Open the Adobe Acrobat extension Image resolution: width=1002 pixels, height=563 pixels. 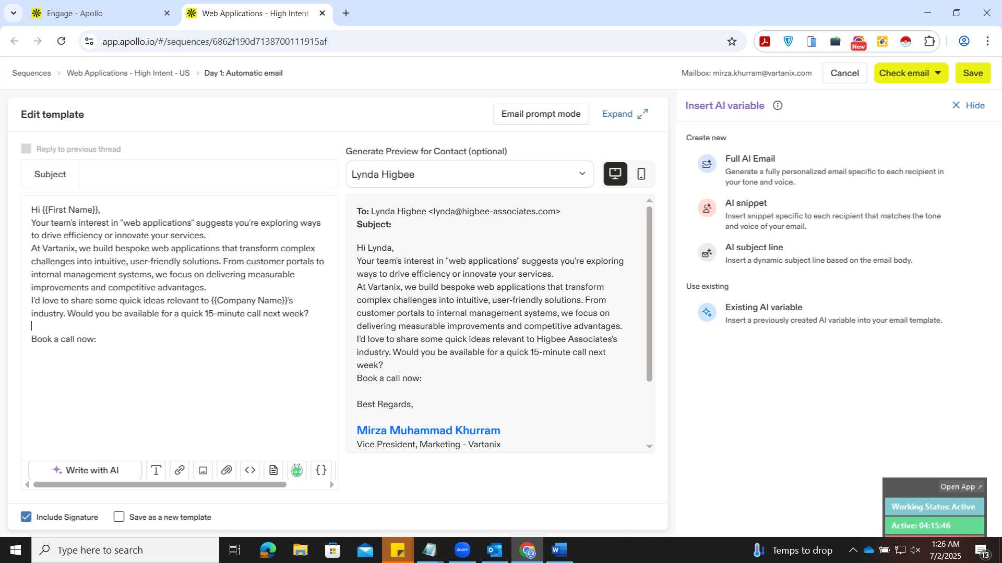point(765,42)
